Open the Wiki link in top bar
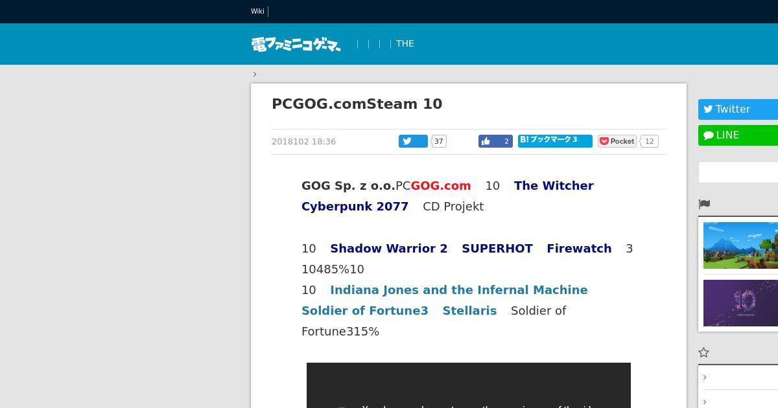The width and height of the screenshot is (778, 408). [x=257, y=11]
